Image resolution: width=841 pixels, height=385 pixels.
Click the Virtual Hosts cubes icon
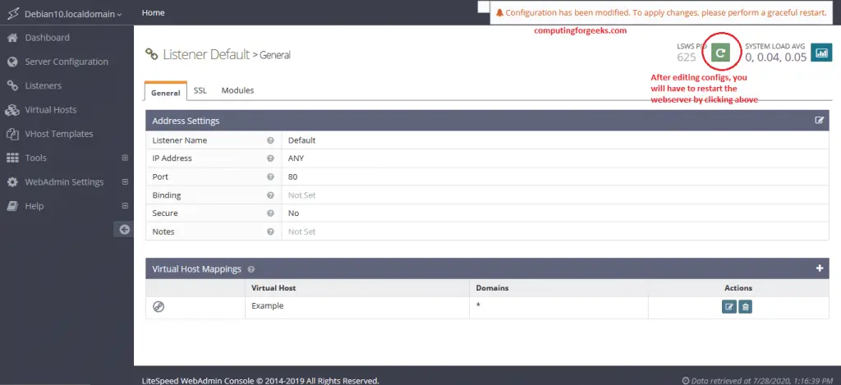point(12,110)
